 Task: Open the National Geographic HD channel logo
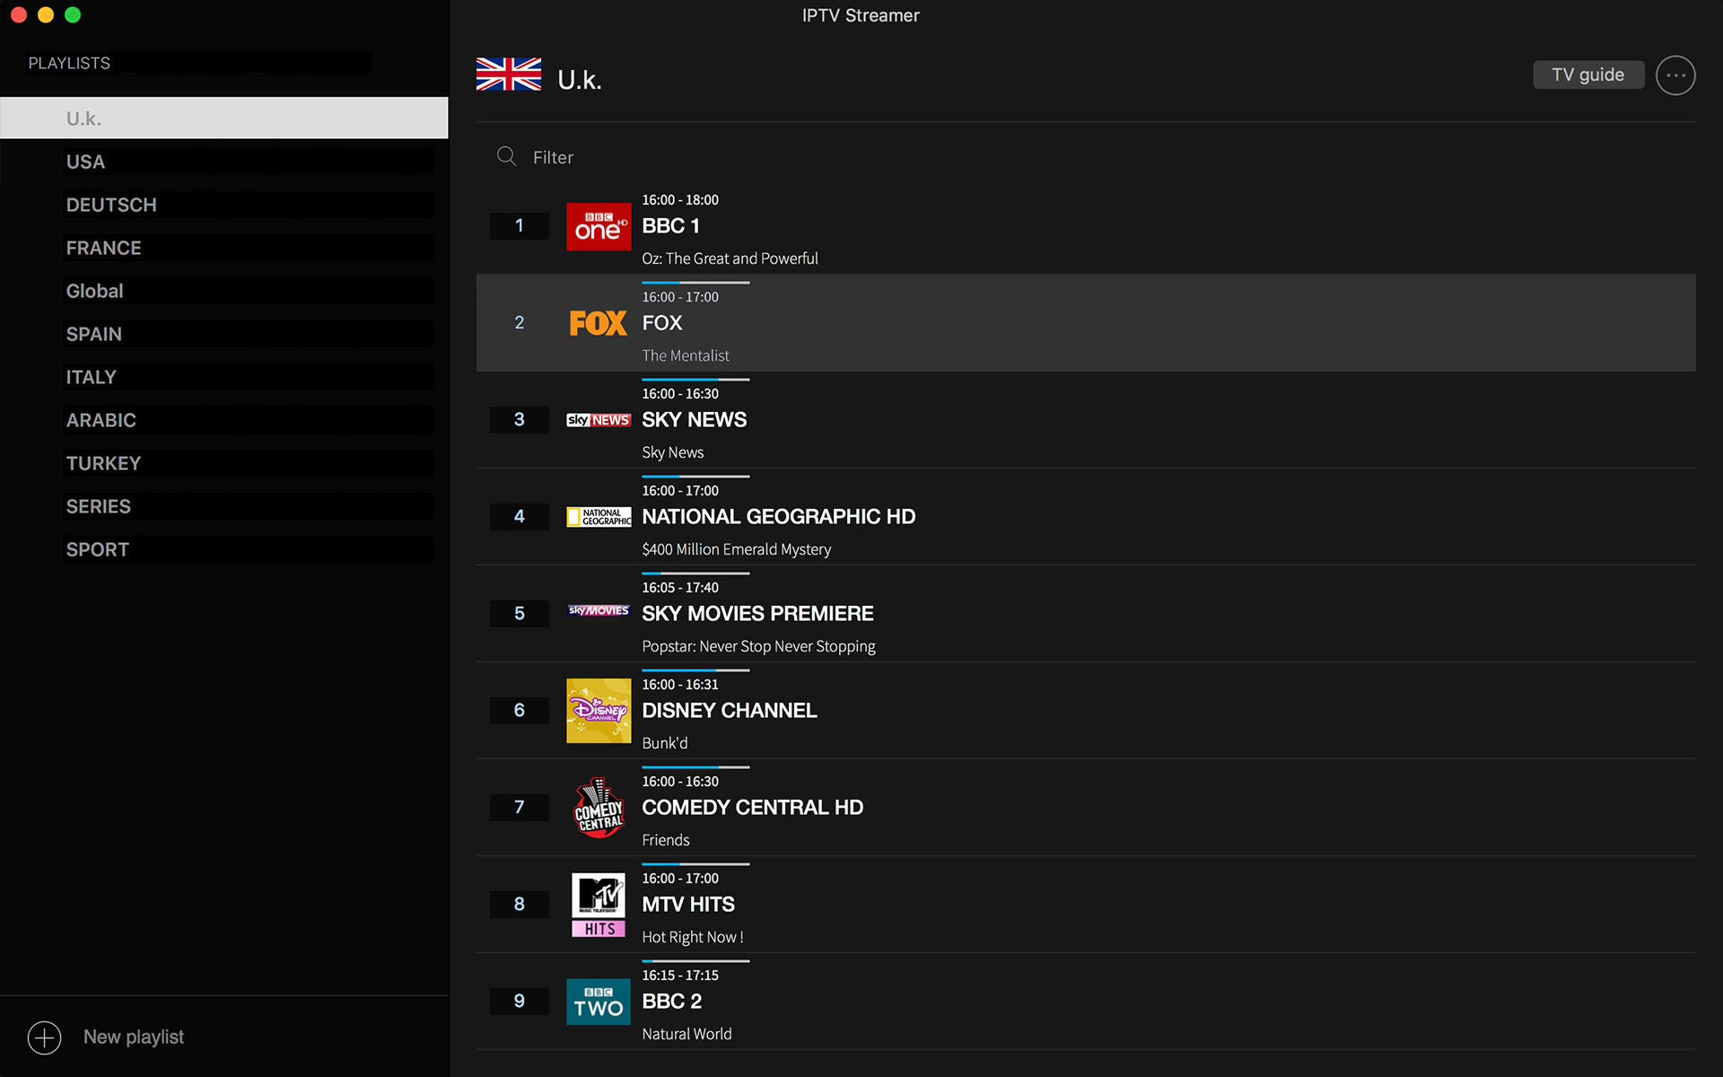pyautogui.click(x=598, y=516)
